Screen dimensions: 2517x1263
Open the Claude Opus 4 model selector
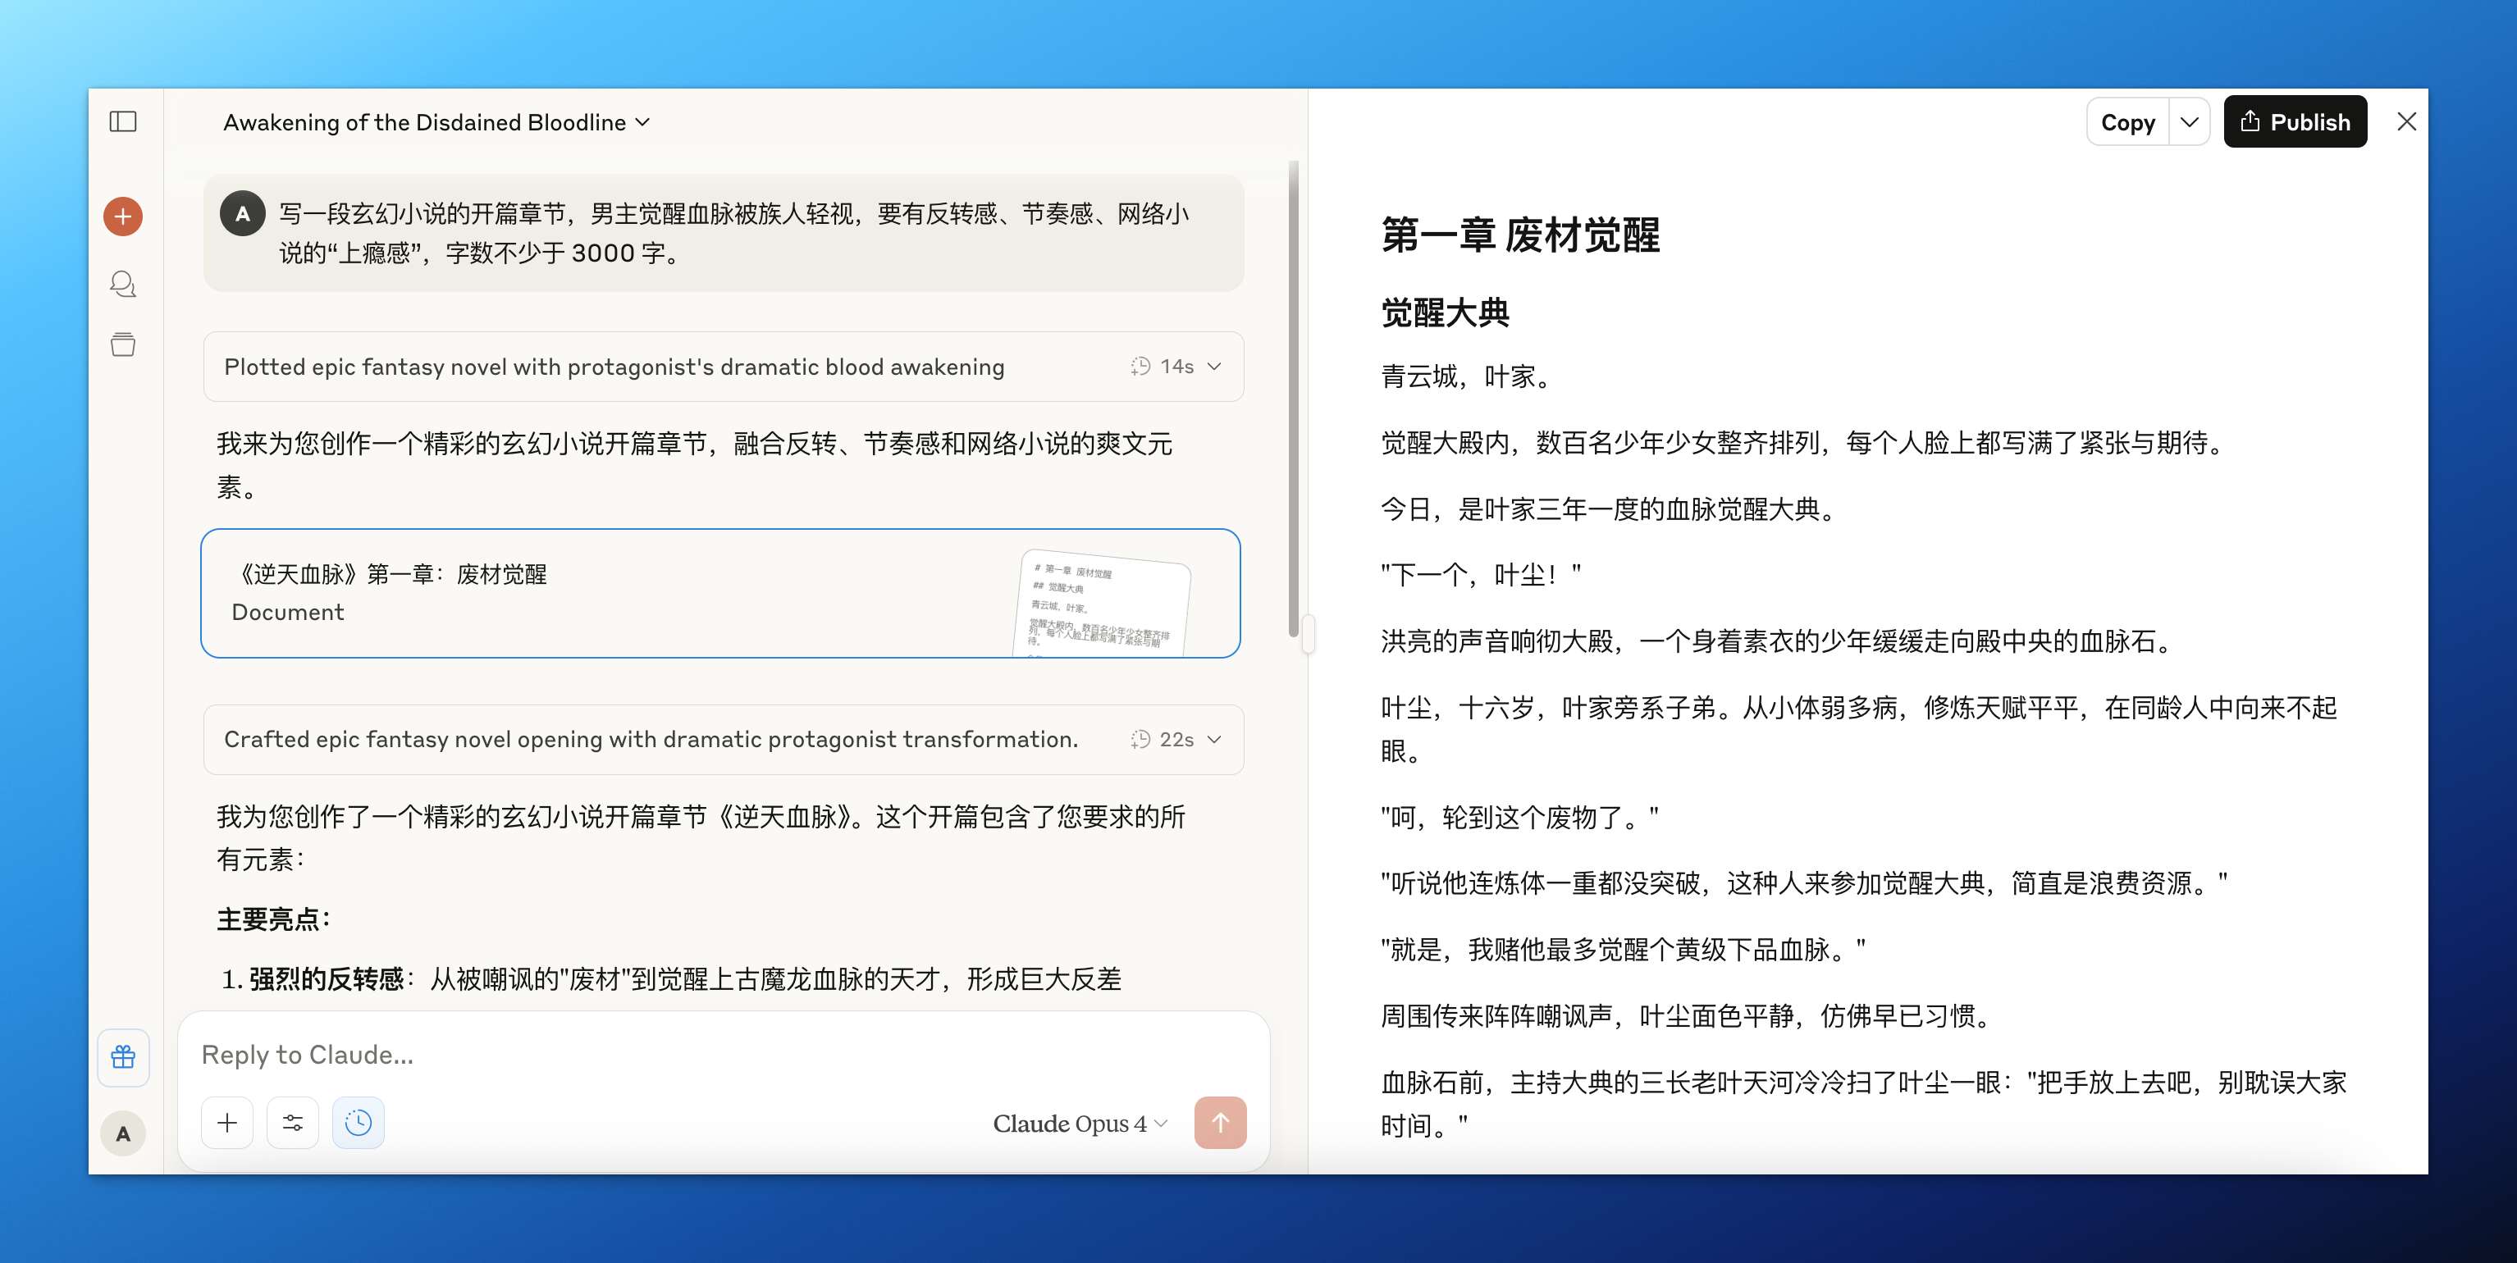[x=1079, y=1124]
